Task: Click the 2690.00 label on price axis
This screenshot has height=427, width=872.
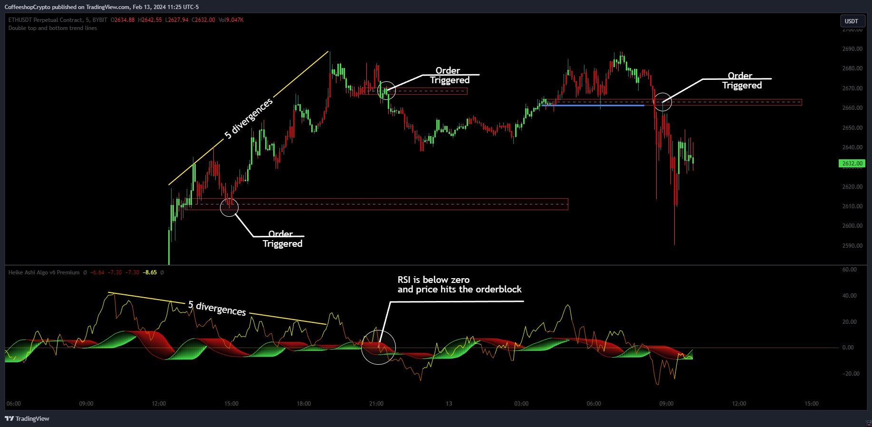Action: click(x=852, y=49)
